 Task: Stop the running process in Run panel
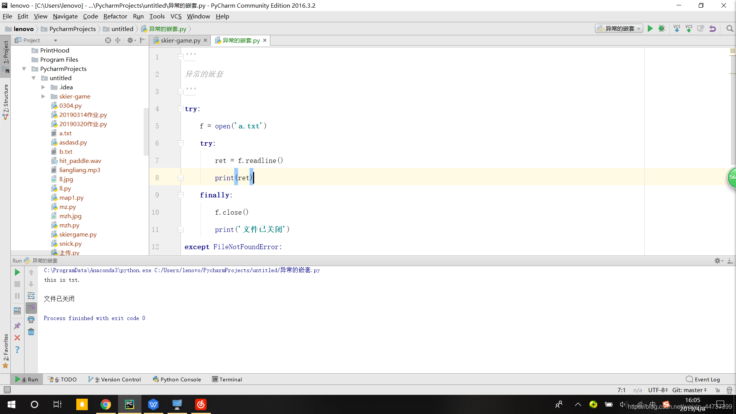[x=17, y=284]
